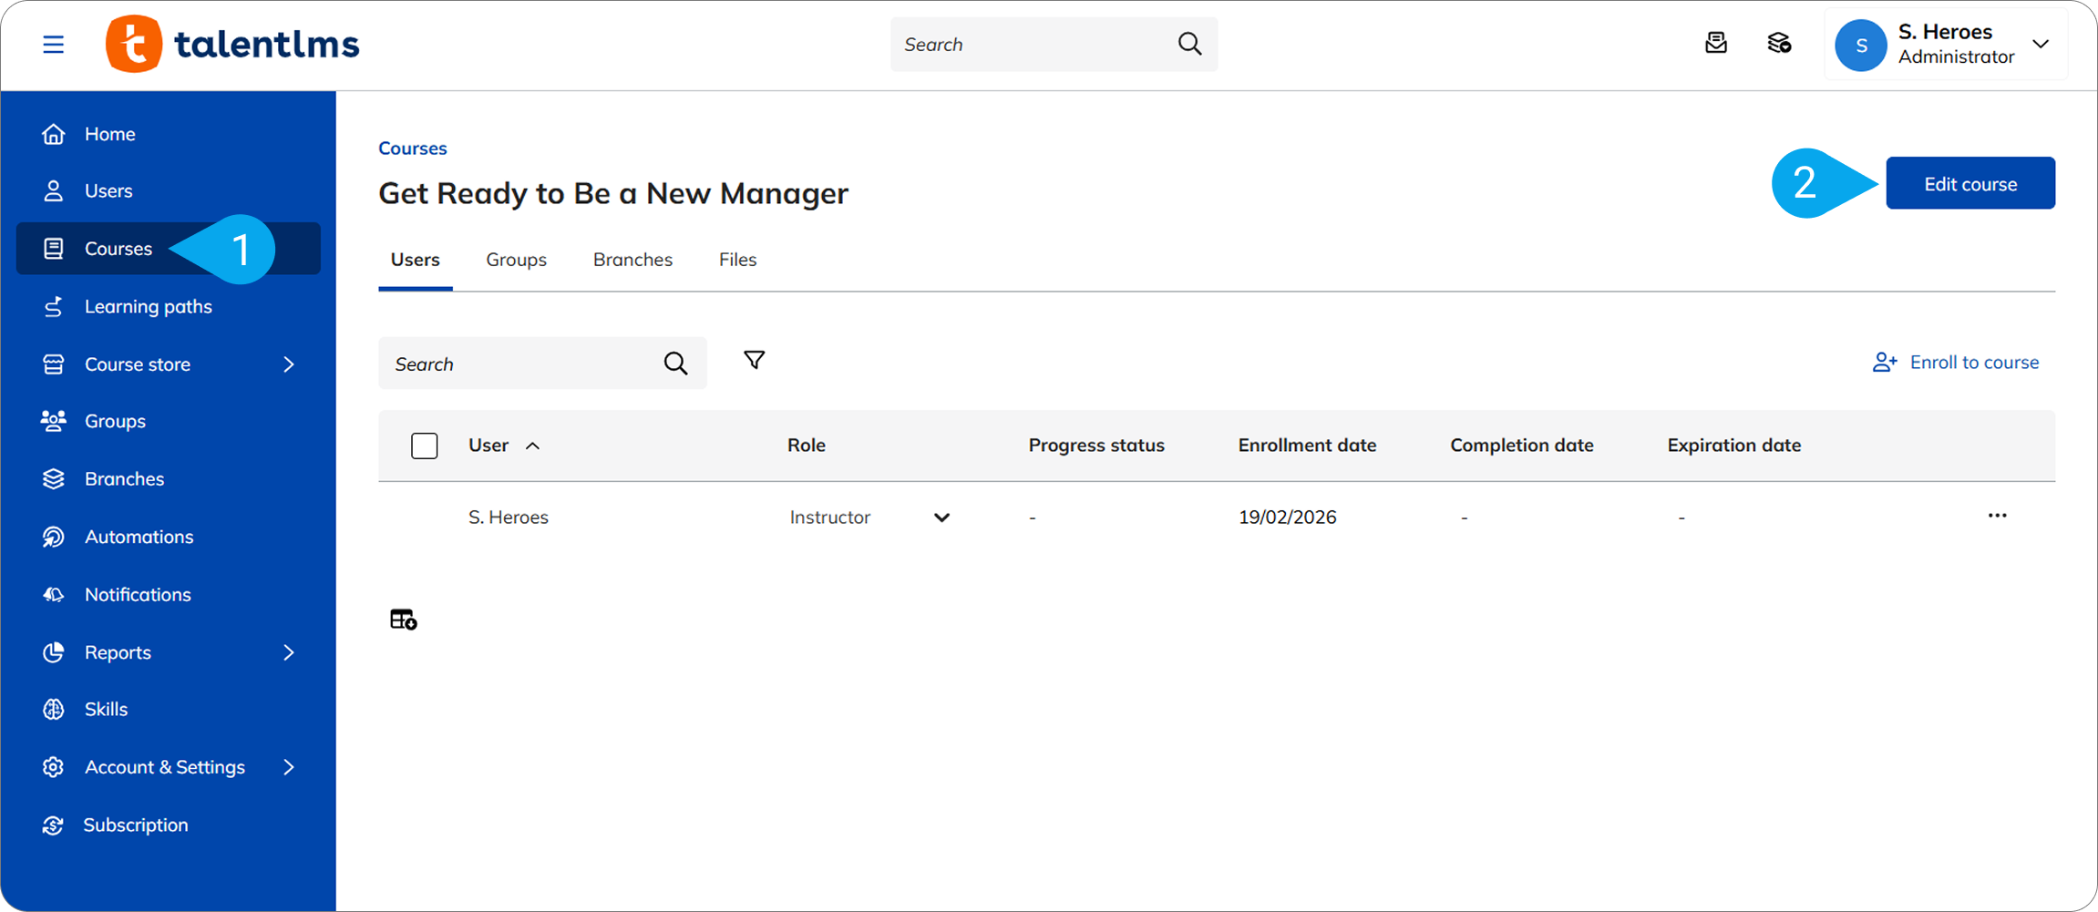Switch to the Groups tab

pyautogui.click(x=516, y=260)
